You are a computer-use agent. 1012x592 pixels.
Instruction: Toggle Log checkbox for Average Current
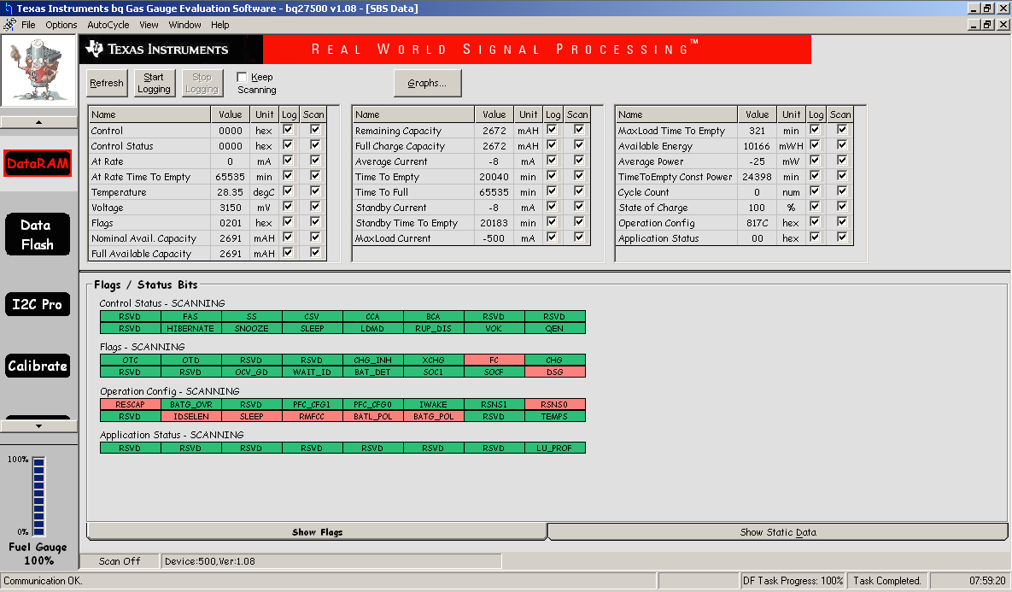click(x=552, y=160)
